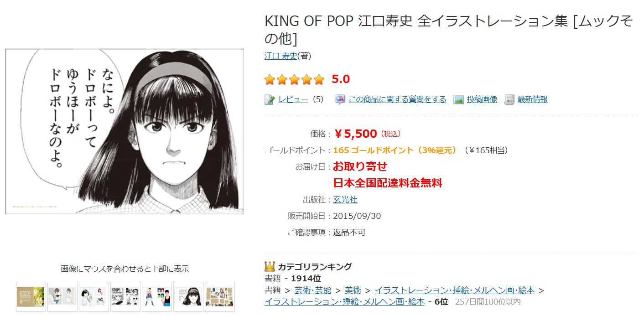644x316 pixels.
Task: Select the gold K.O.P cover thumbnail
Action: coord(31,297)
